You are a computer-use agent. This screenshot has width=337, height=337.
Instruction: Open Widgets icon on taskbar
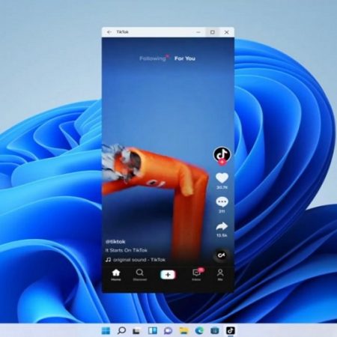[152, 331]
